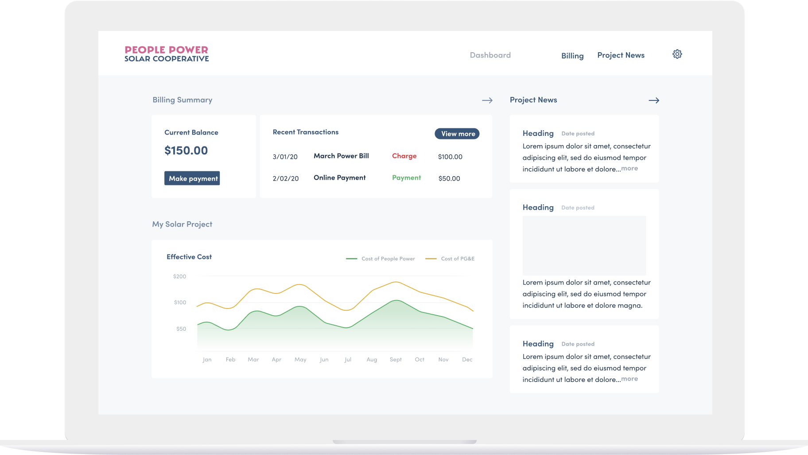
Task: Click the $100 y-axis label
Action: tap(180, 302)
